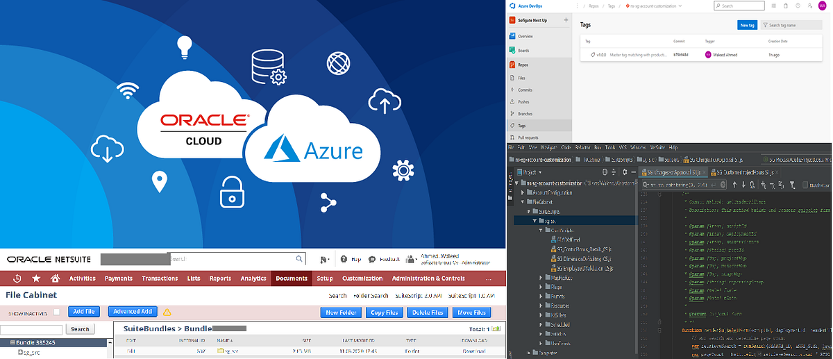Image resolution: width=833 pixels, height=359 pixels.
Task: Click Add File button in File Cabinet
Action: [85, 312]
